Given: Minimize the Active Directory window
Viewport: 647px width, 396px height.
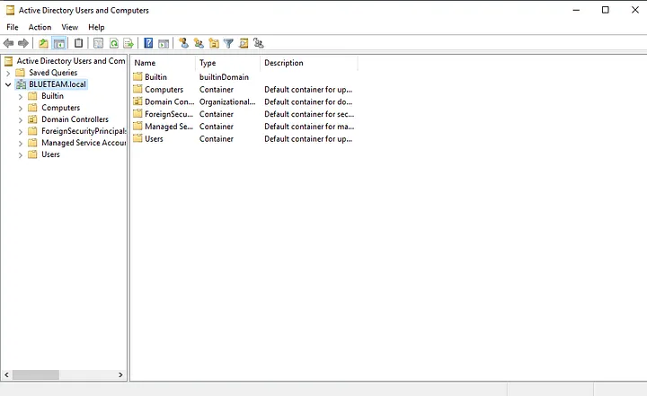Looking at the screenshot, I should (576, 10).
